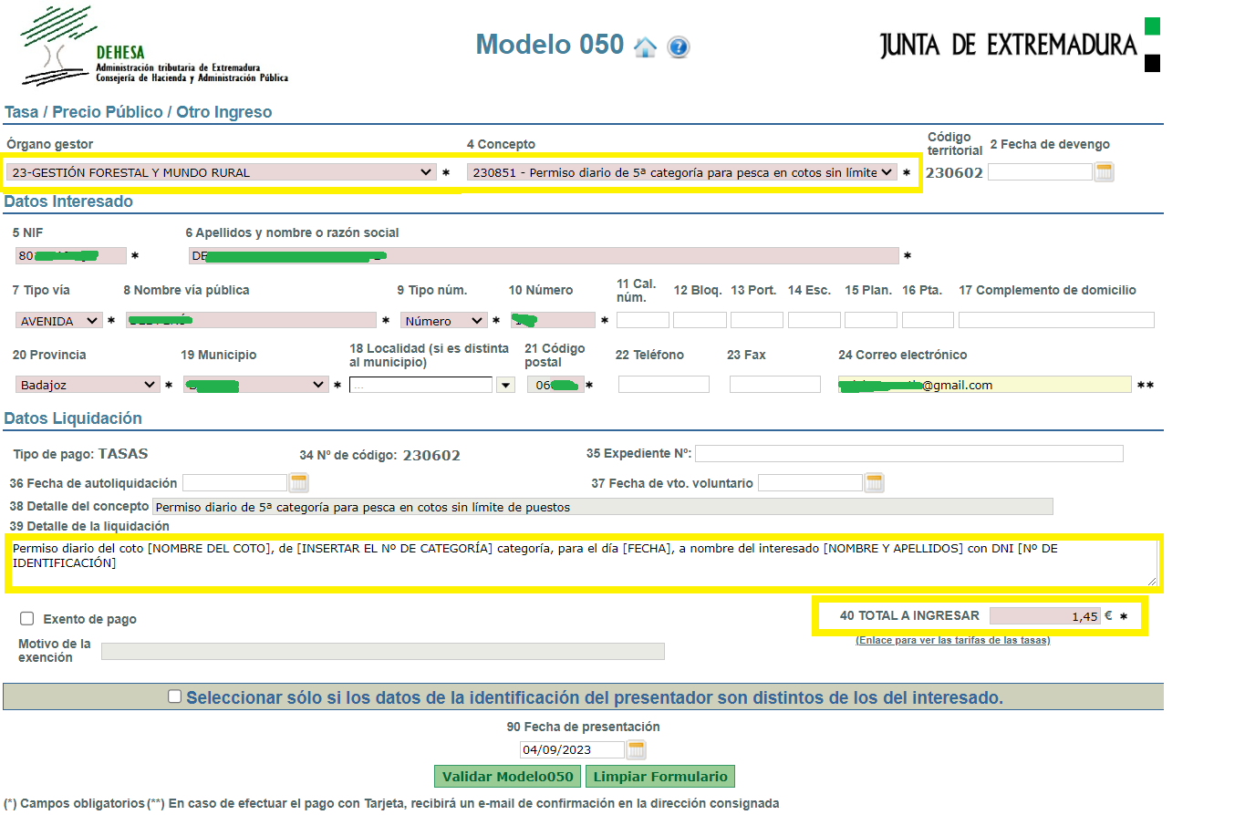
Task: Open the Tipo vía AVENIDA dropdown
Action: [59, 321]
